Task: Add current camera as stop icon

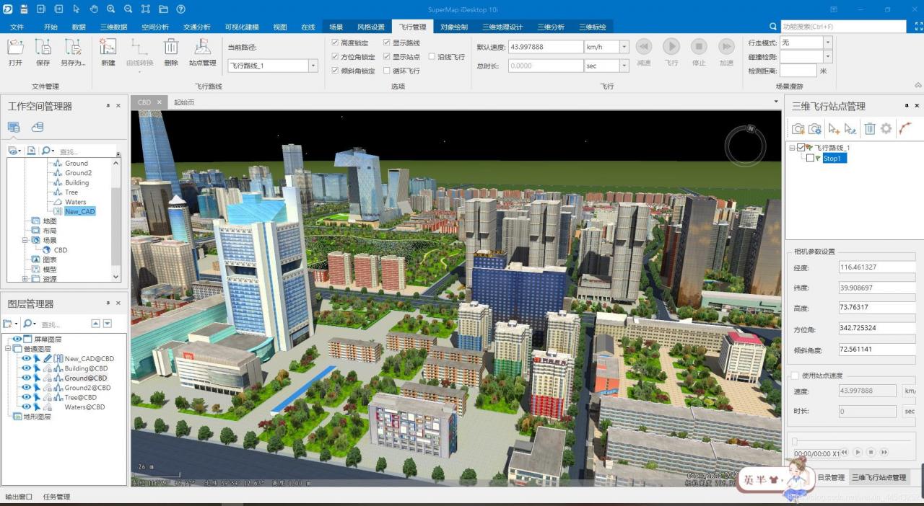Action: coord(798,128)
